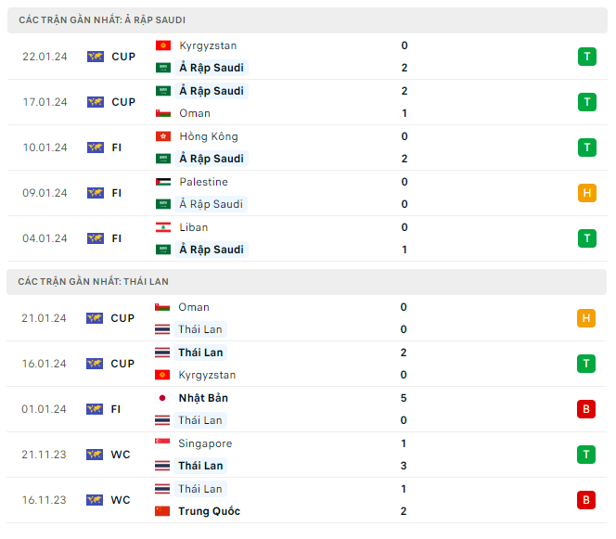Click the red B badge for the Trung Quốc match

click(x=586, y=500)
